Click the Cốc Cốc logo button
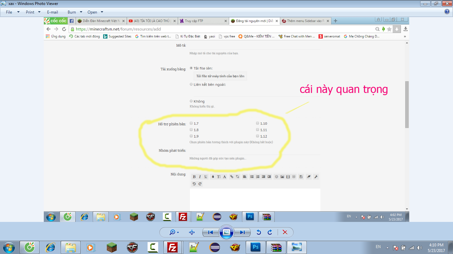Screen dimensions: 453x254 [56, 21]
